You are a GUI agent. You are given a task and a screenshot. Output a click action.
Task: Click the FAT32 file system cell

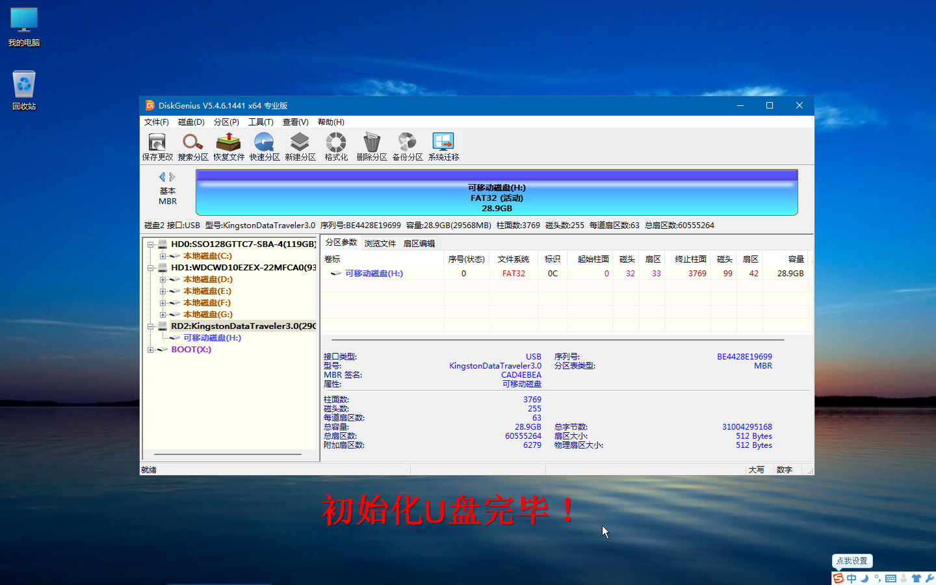pos(513,274)
